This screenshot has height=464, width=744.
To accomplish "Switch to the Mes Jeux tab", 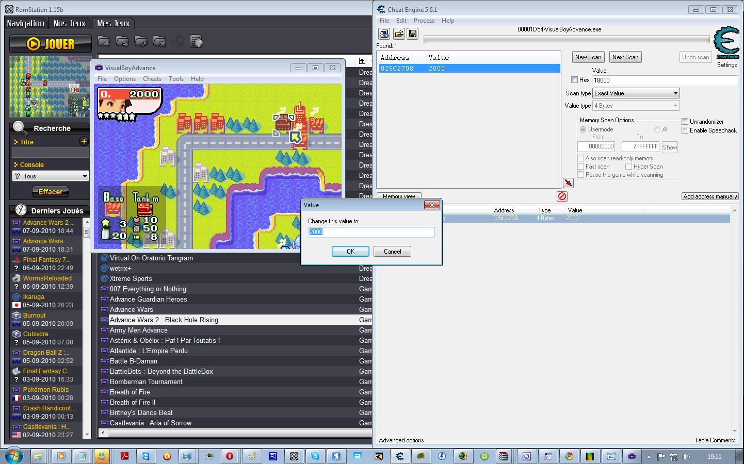I will 113,23.
